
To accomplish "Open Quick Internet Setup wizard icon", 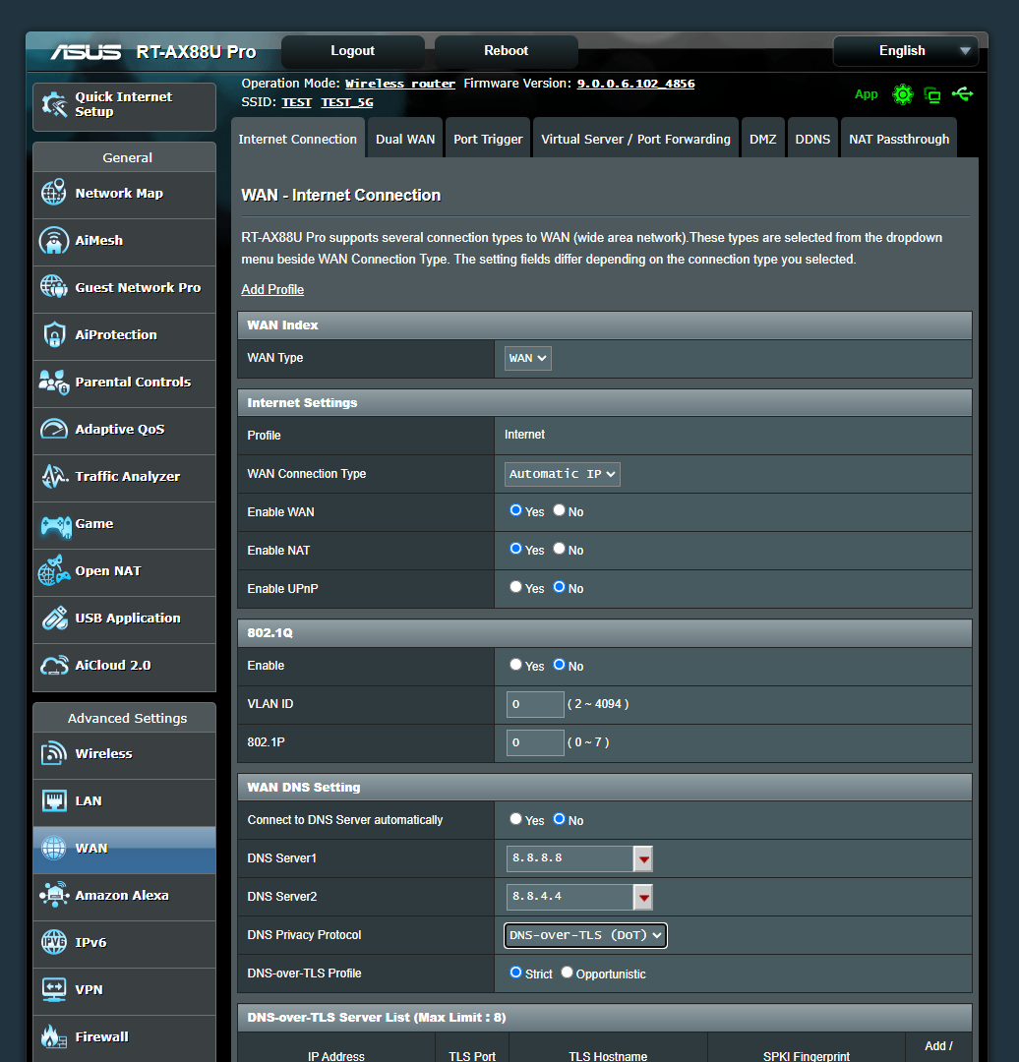I will tap(54, 104).
